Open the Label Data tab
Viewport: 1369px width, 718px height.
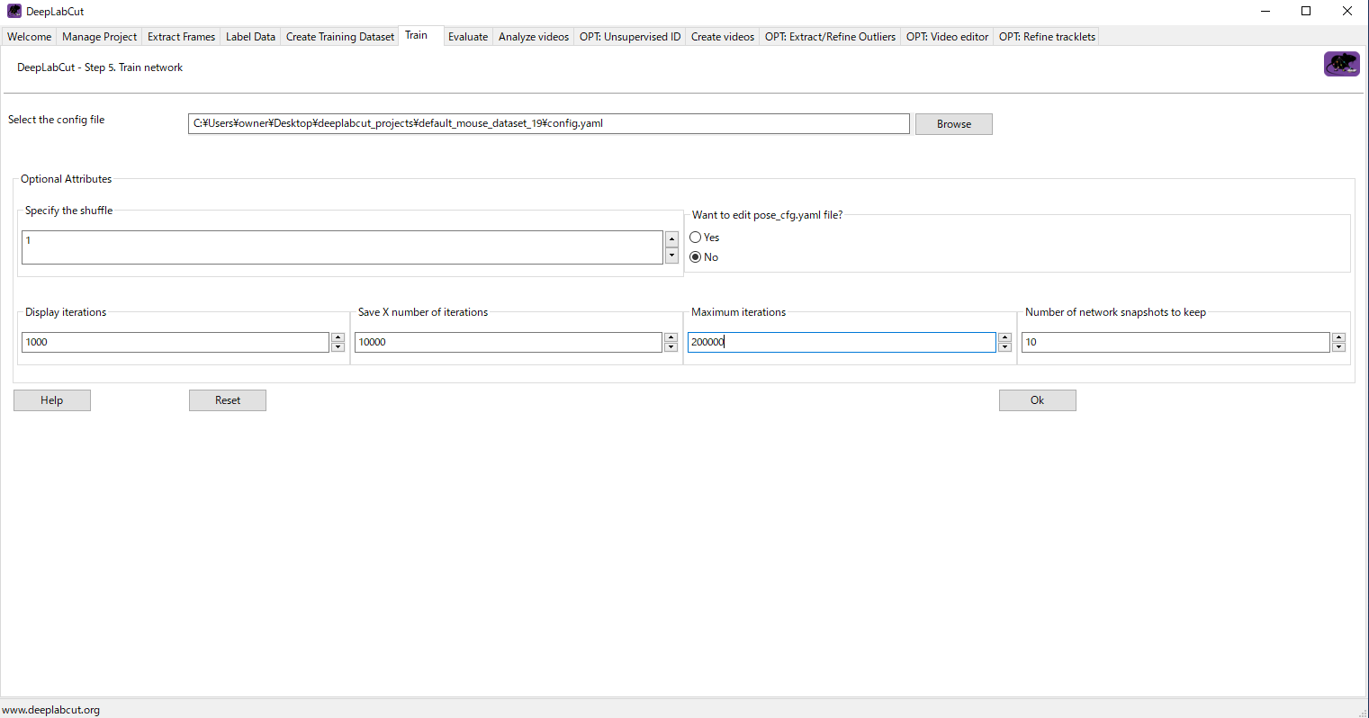coord(251,37)
